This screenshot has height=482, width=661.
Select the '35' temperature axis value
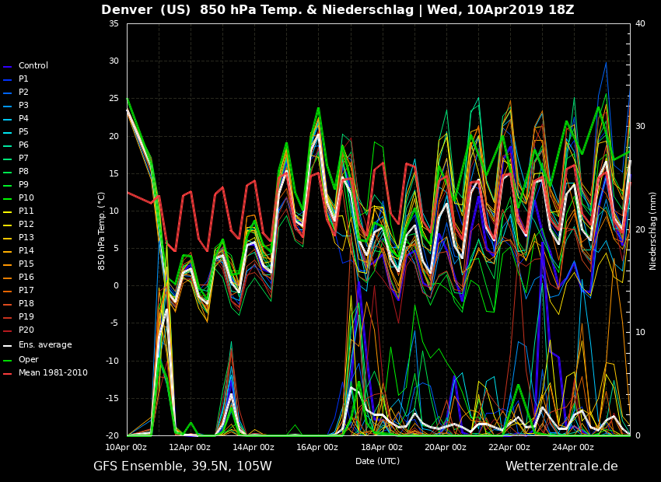click(x=114, y=23)
